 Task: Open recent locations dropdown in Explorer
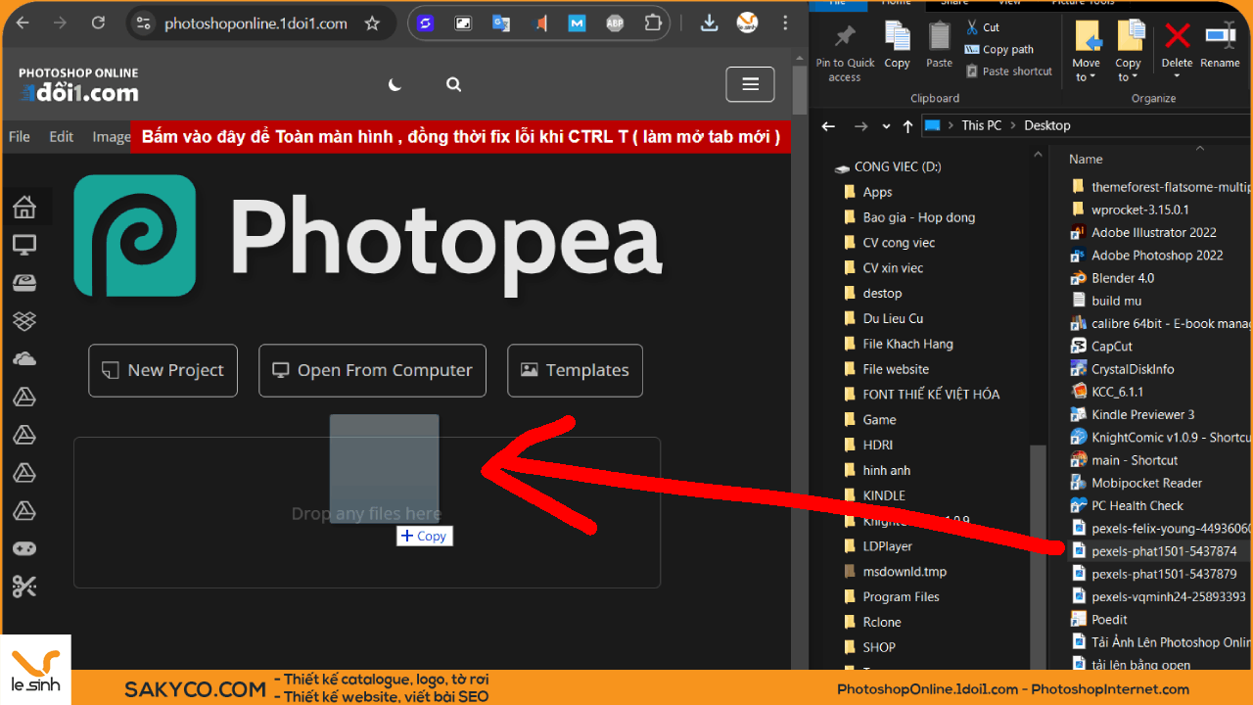point(887,126)
